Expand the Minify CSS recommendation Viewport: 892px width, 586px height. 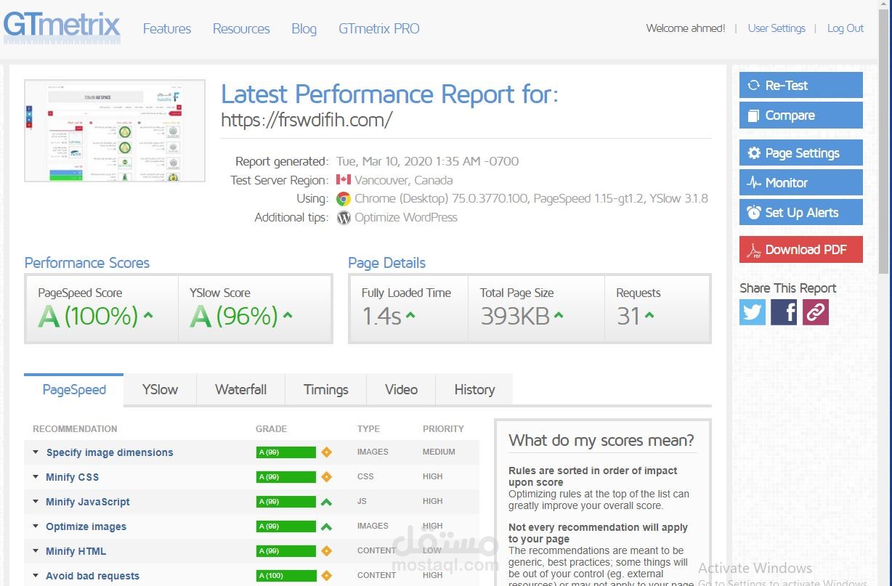click(36, 477)
